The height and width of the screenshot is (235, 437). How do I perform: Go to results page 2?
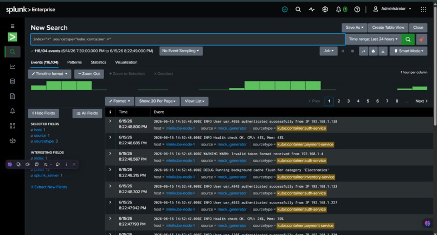pos(339,101)
